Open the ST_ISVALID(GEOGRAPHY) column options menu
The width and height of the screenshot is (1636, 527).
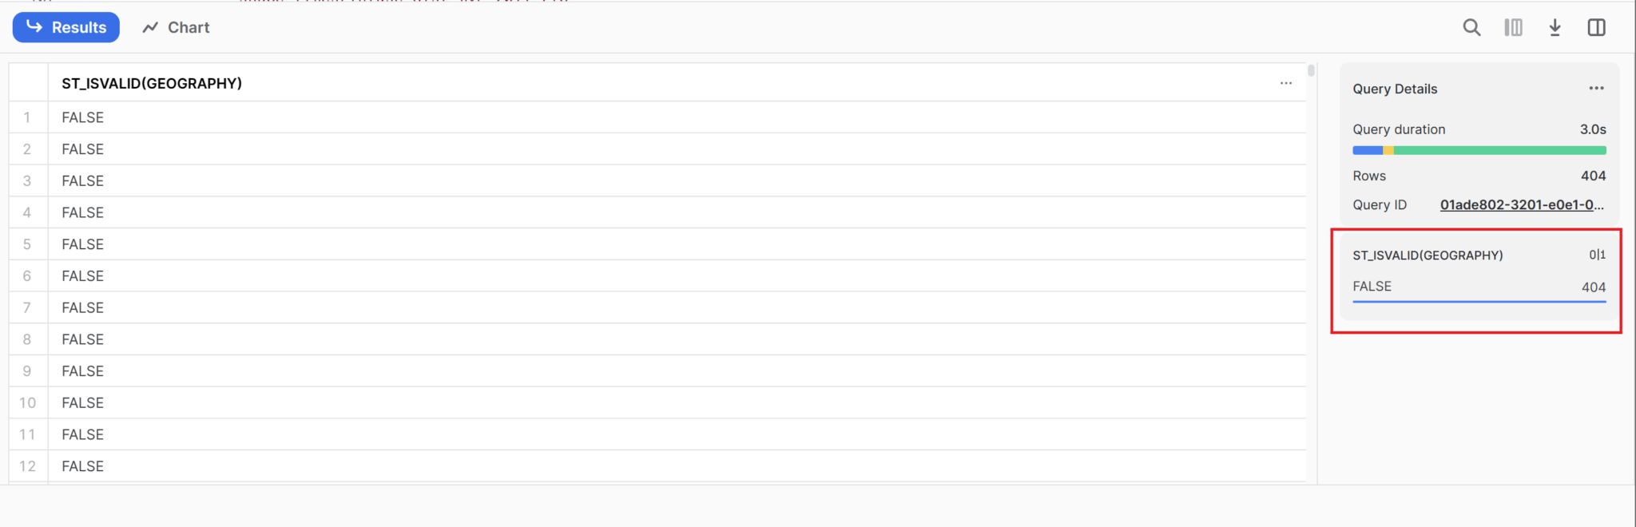(x=1286, y=82)
